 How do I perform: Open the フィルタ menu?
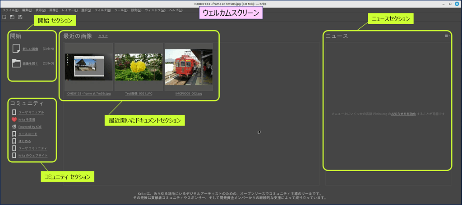coord(102,10)
